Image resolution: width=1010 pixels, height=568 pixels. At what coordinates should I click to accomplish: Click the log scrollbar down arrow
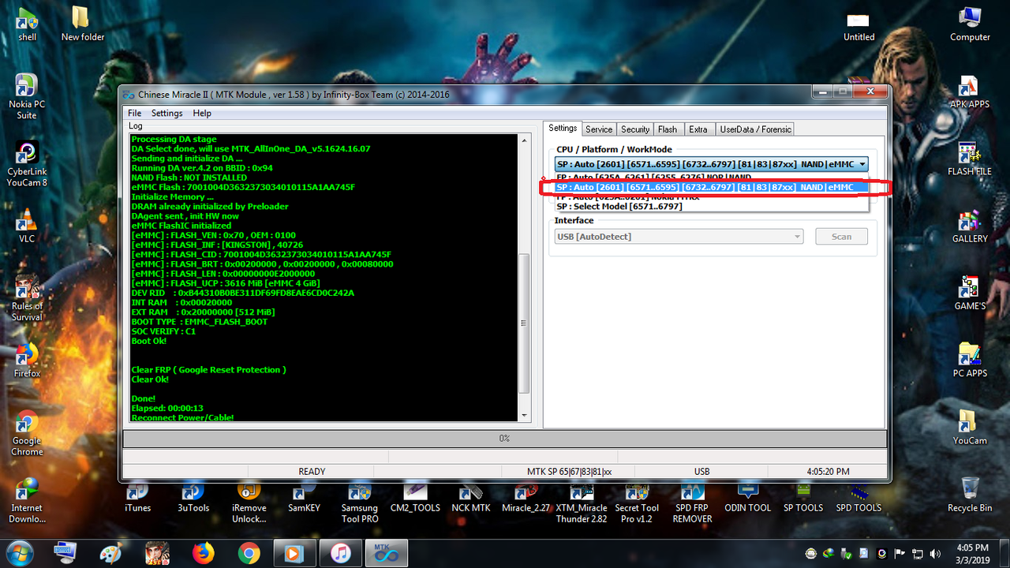(x=525, y=415)
